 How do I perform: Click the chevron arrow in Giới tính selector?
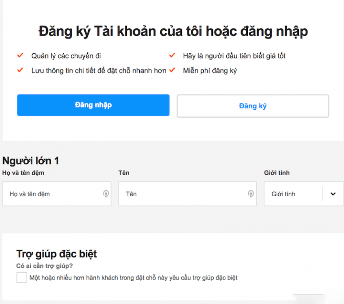click(333, 194)
